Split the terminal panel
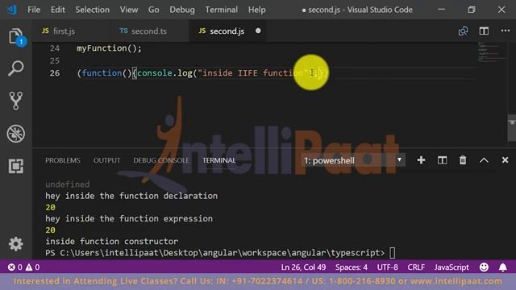 click(442, 160)
